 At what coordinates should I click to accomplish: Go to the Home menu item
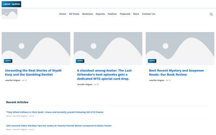(x=62, y=14)
